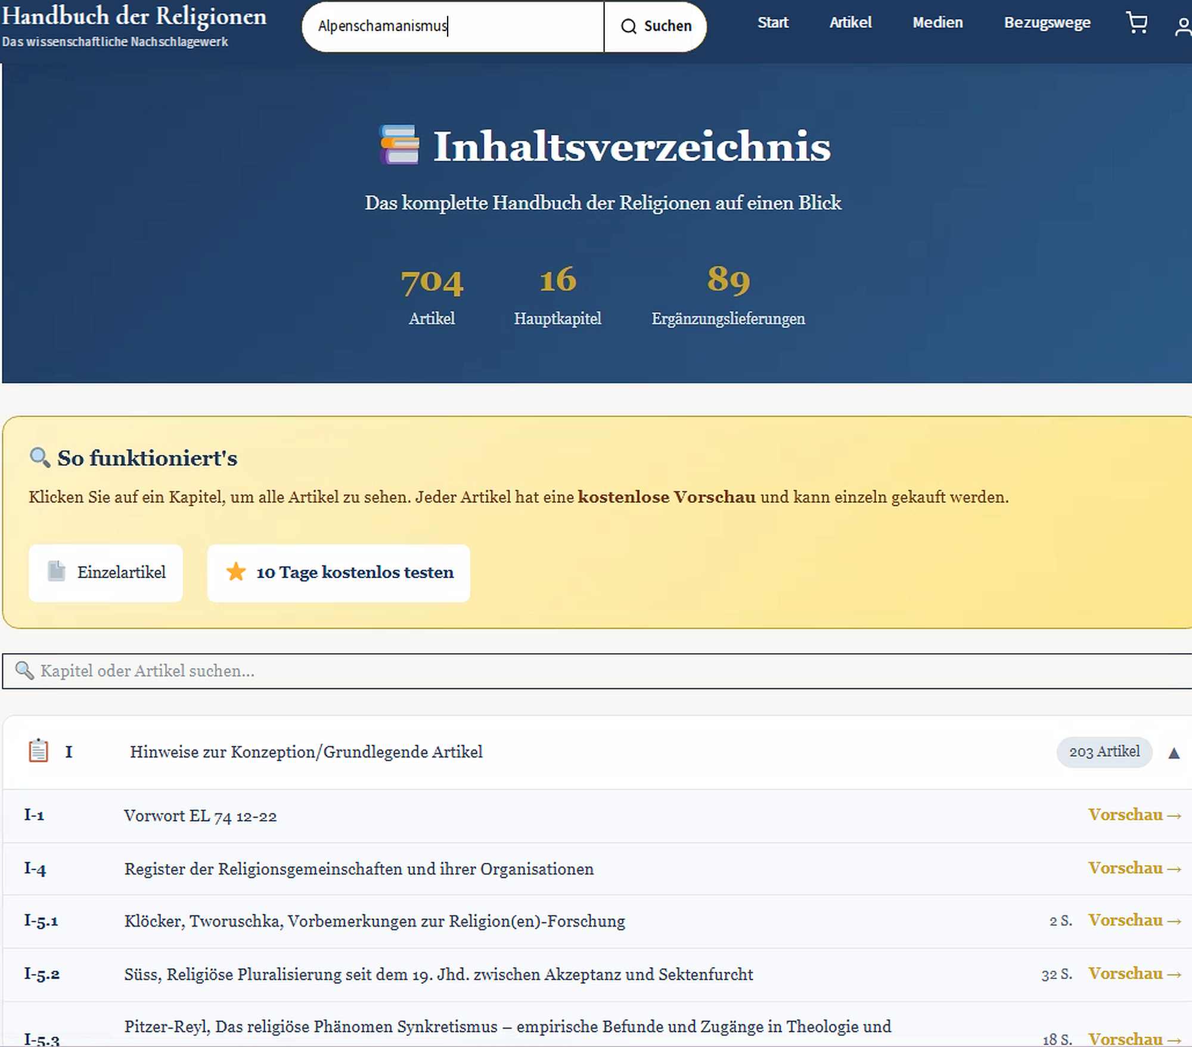Viewport: 1192px width, 1047px height.
Task: Click article number I-5.2
Action: [42, 974]
